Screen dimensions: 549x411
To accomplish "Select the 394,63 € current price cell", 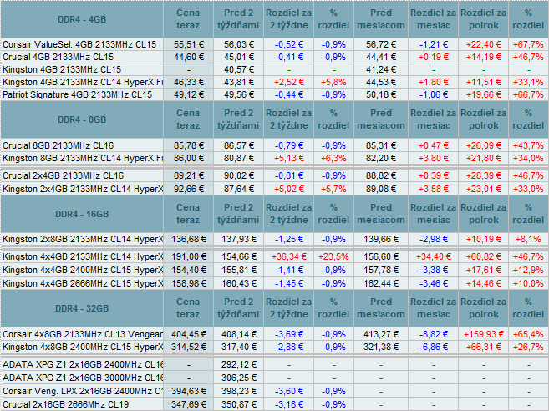I will (x=188, y=392).
